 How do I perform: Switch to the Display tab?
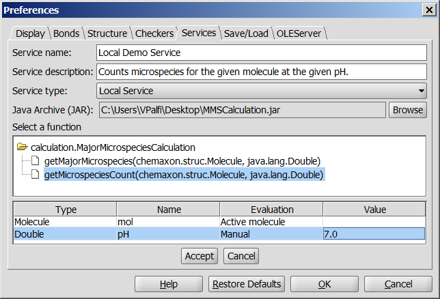30,33
